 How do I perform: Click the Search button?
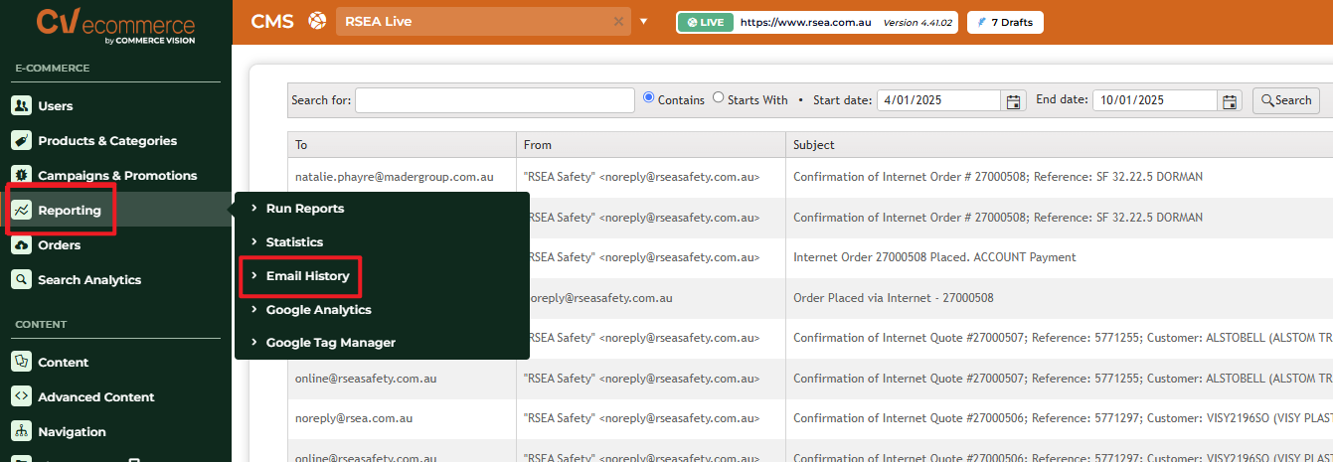(x=1286, y=100)
